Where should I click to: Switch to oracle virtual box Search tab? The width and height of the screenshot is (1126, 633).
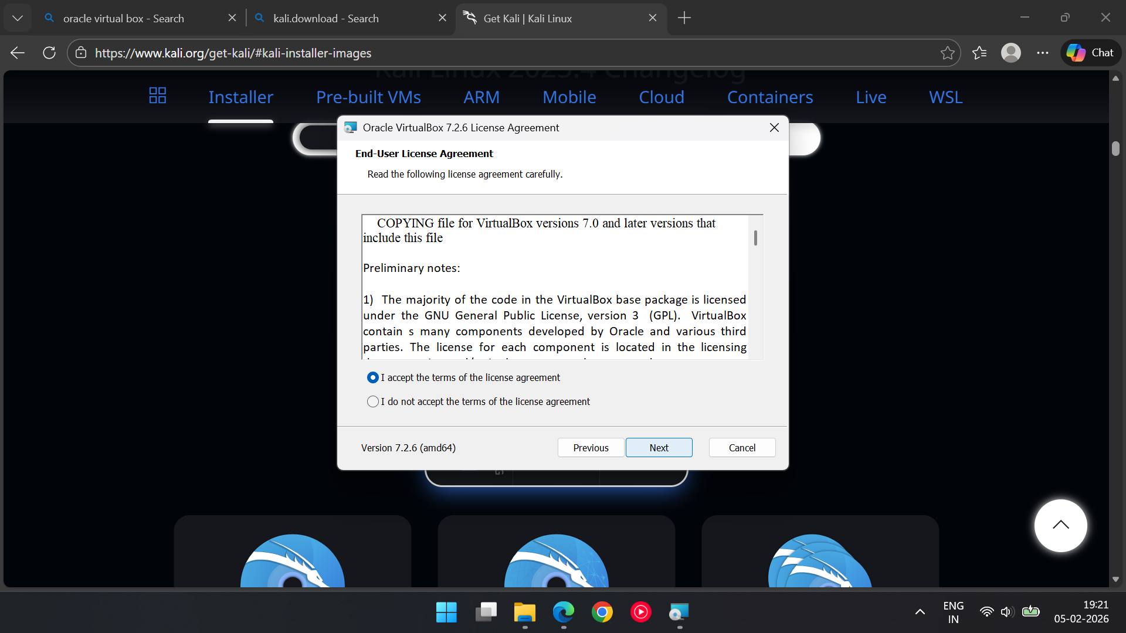click(x=123, y=18)
